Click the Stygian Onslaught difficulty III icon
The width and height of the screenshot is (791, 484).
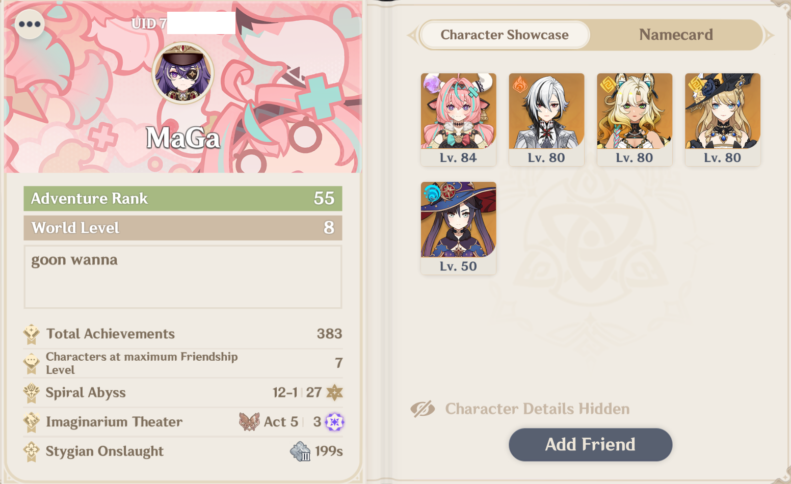[300, 451]
